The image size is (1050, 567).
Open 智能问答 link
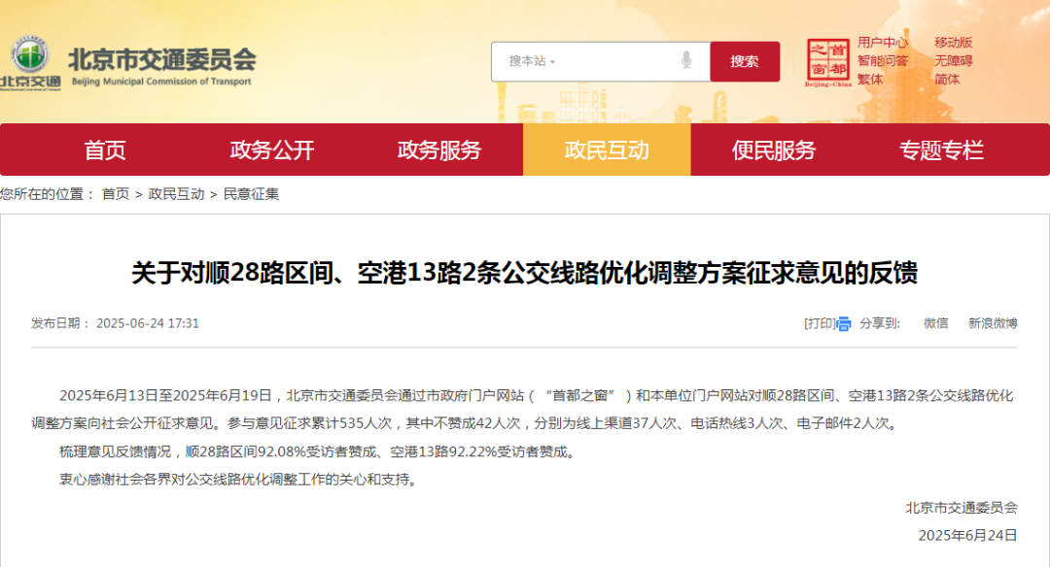click(x=883, y=61)
